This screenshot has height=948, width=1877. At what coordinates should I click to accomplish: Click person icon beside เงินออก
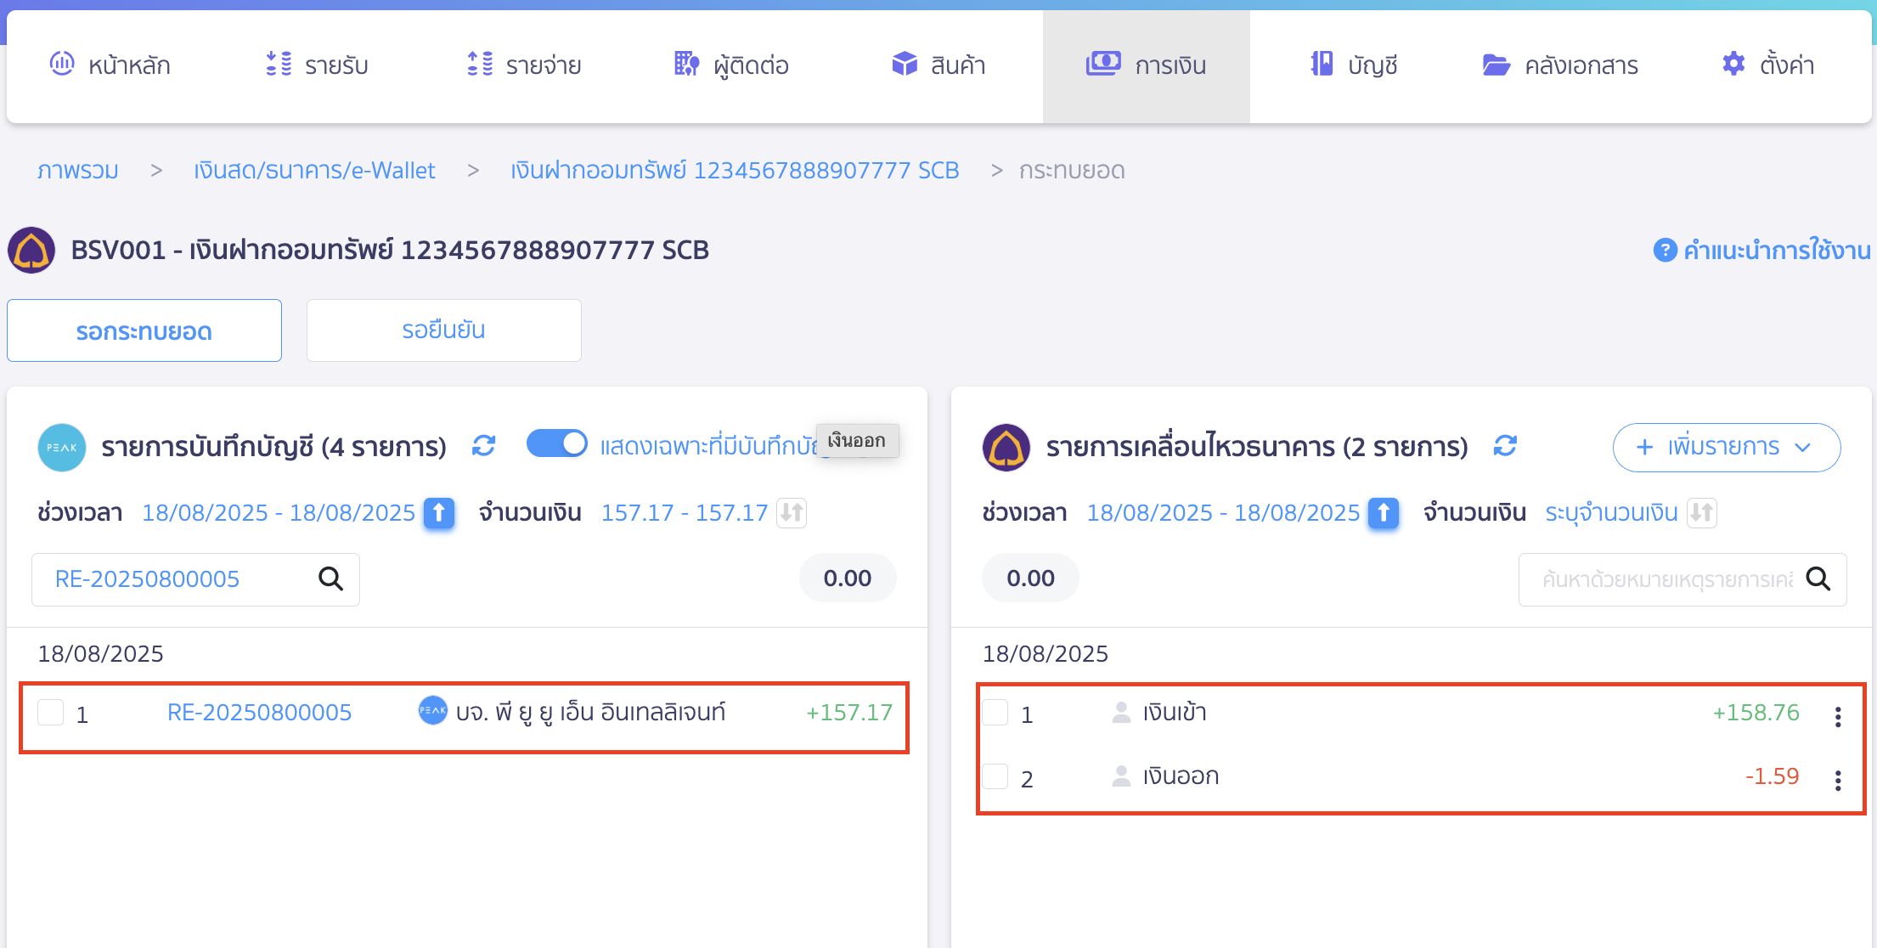(1121, 776)
